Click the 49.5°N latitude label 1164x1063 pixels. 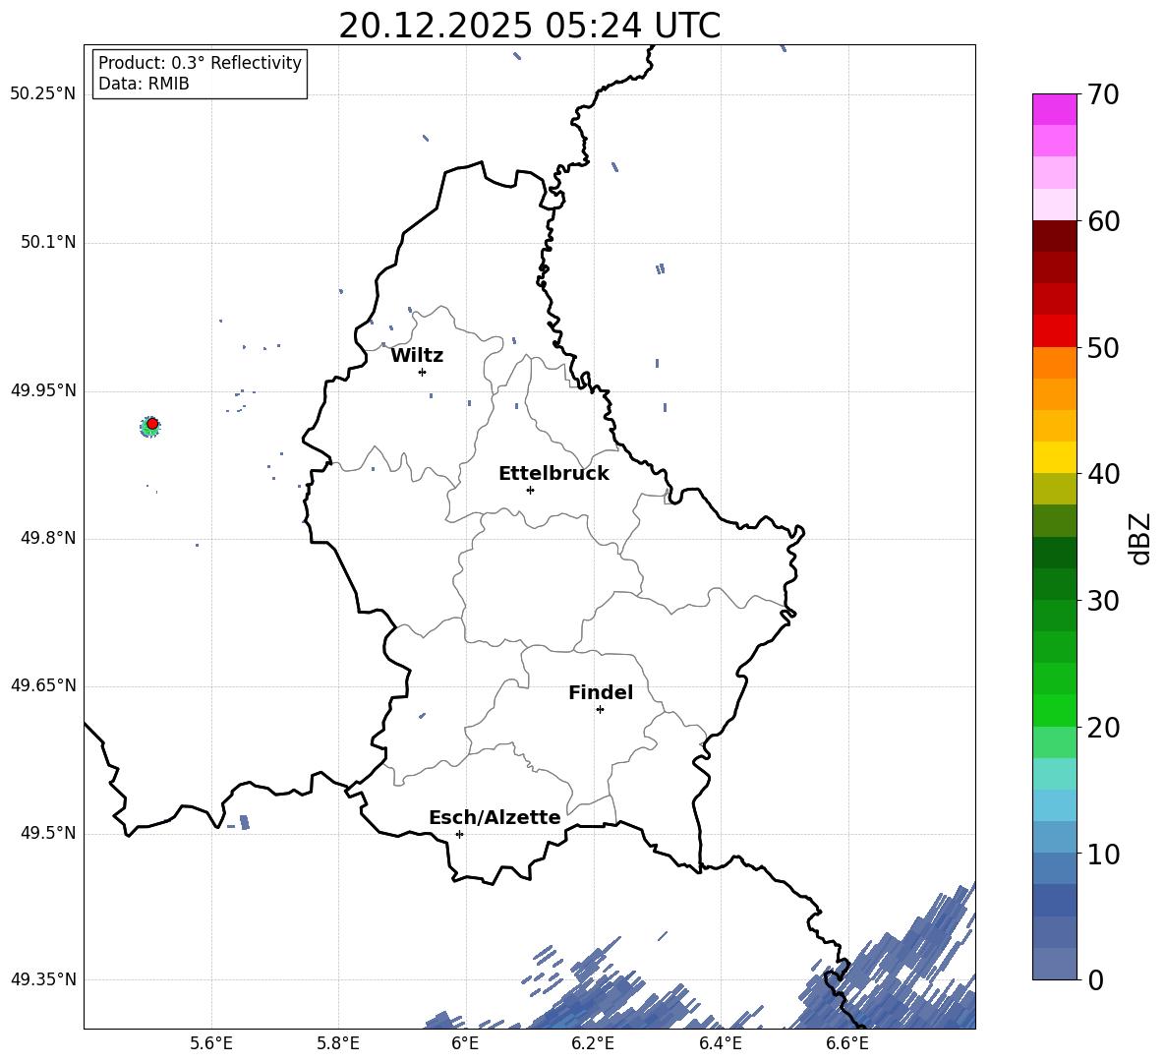click(x=48, y=833)
